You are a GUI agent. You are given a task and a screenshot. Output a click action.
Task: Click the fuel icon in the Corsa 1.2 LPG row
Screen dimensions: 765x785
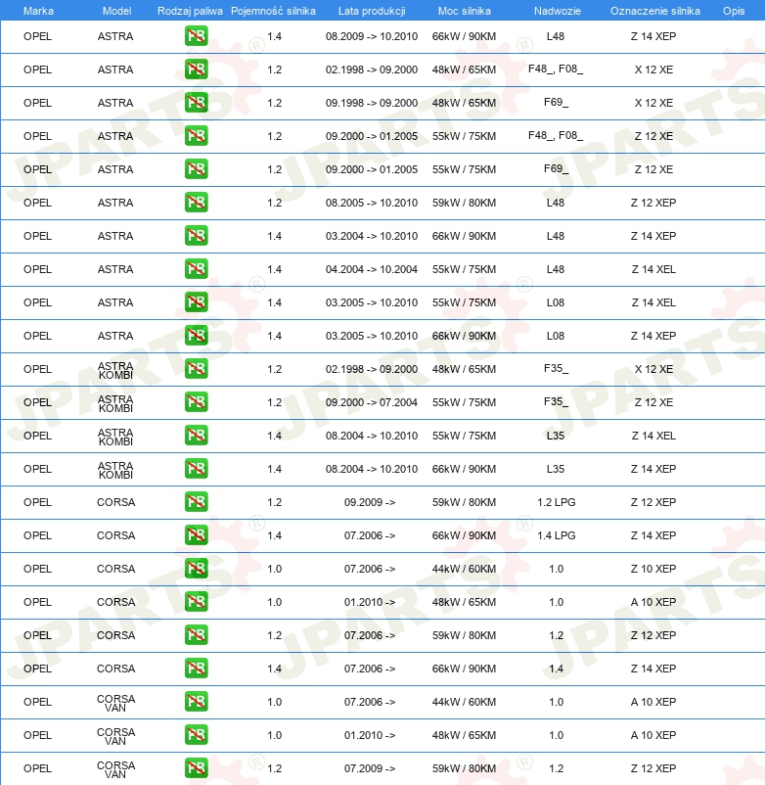coord(196,502)
